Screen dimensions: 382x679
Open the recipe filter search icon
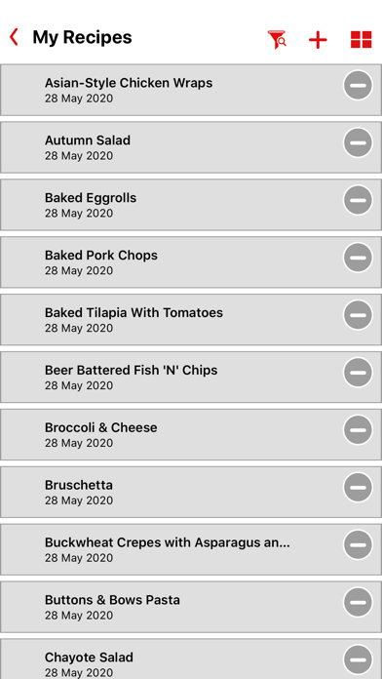tap(277, 39)
